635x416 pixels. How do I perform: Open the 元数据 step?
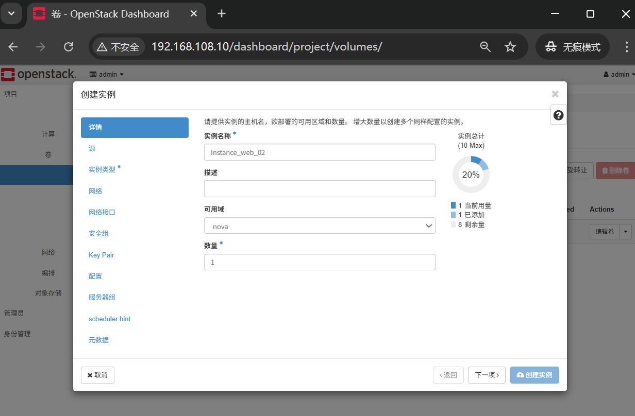pos(98,340)
